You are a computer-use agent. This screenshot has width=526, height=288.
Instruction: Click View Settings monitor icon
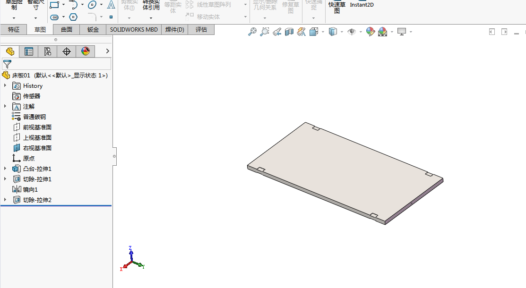(402, 32)
